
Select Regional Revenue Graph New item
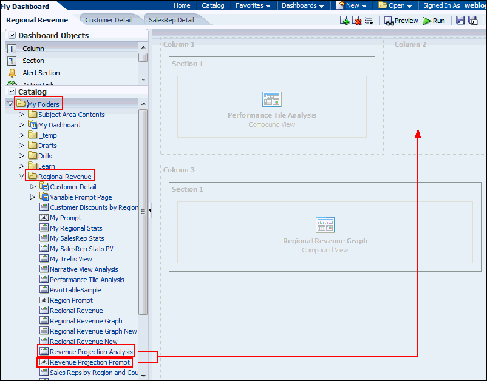(x=93, y=331)
